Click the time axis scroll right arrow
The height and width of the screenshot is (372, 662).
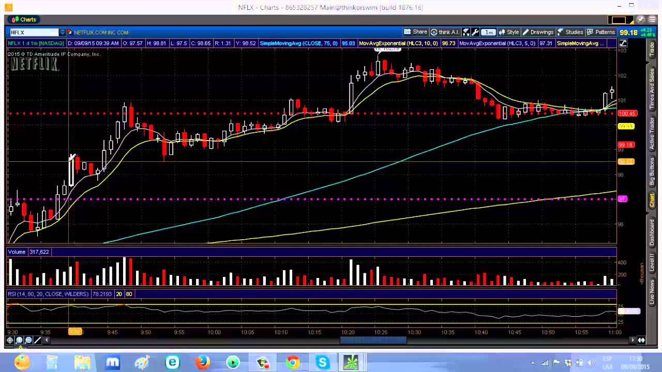tap(631, 340)
